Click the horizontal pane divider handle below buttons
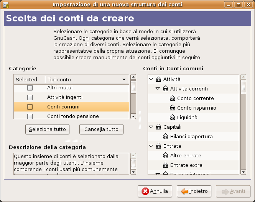The width and height of the screenshot is (255, 202). pos(72,141)
